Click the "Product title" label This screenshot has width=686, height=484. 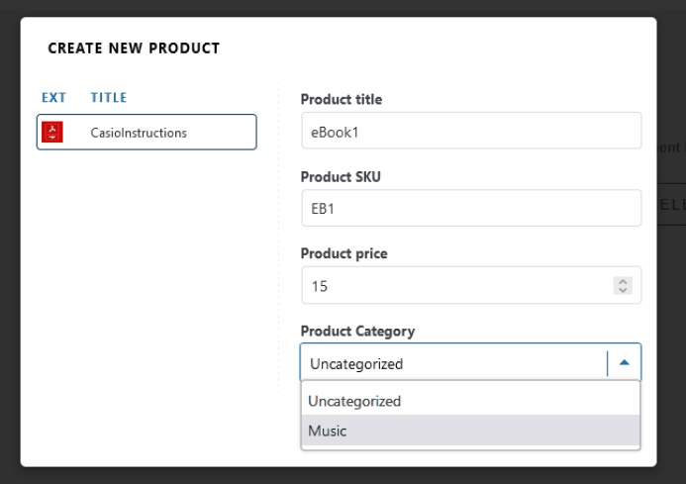click(341, 99)
